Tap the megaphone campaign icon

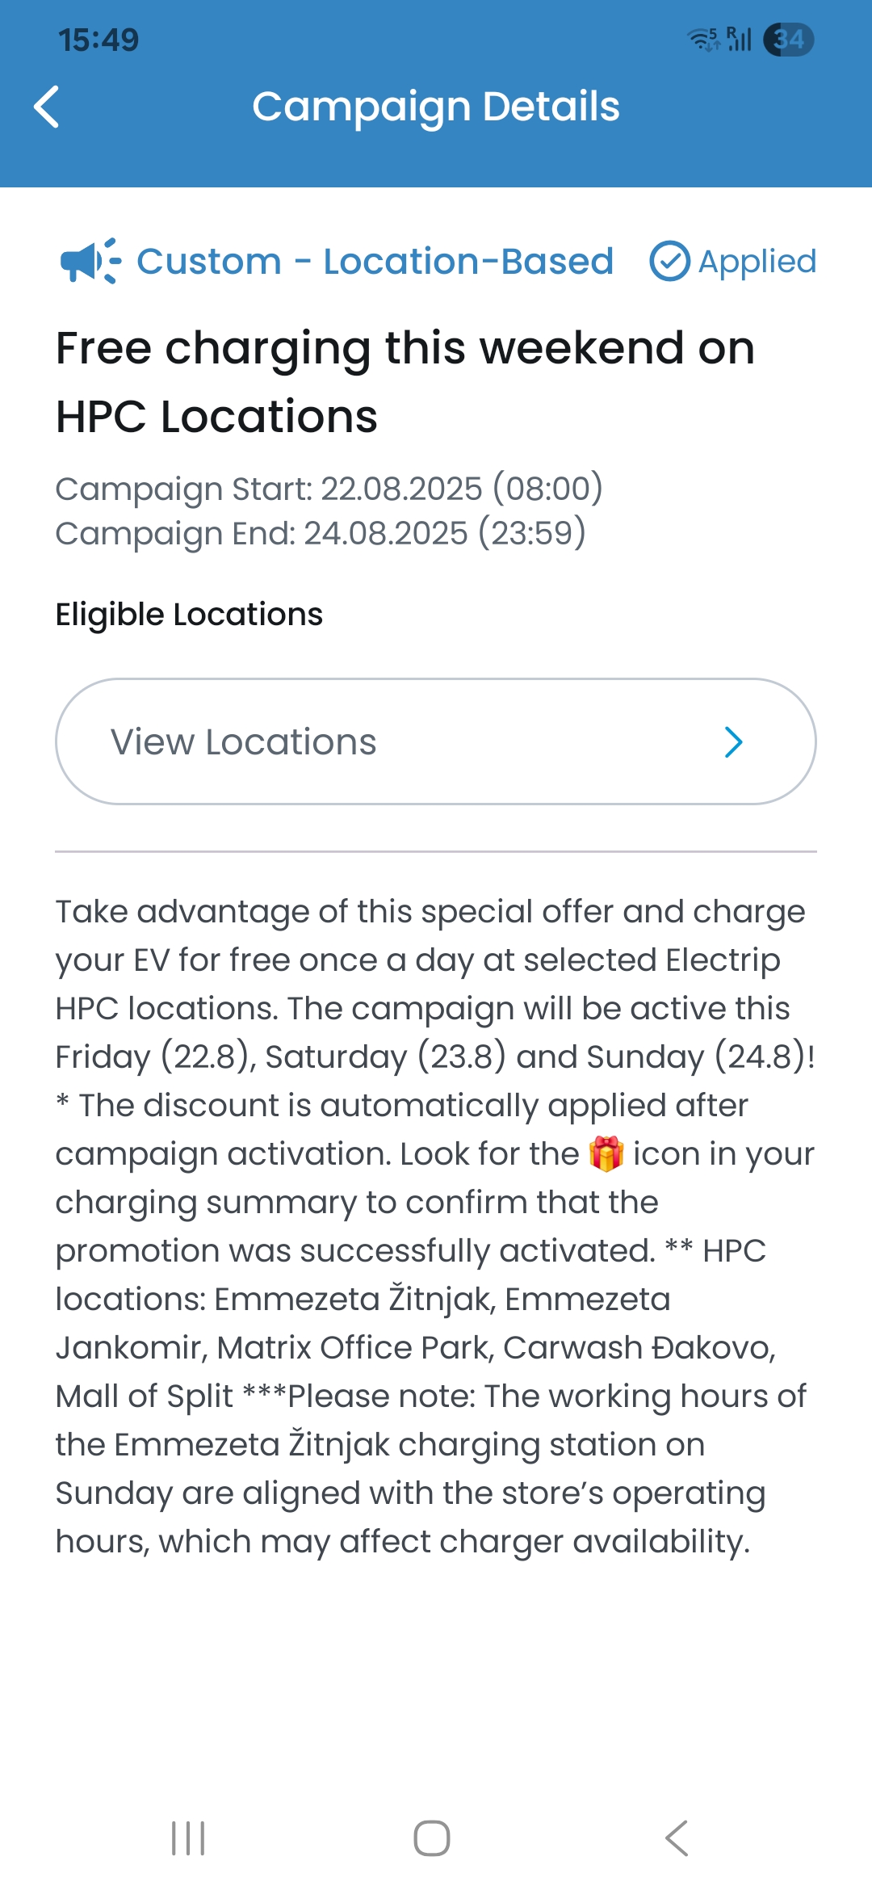coord(90,261)
